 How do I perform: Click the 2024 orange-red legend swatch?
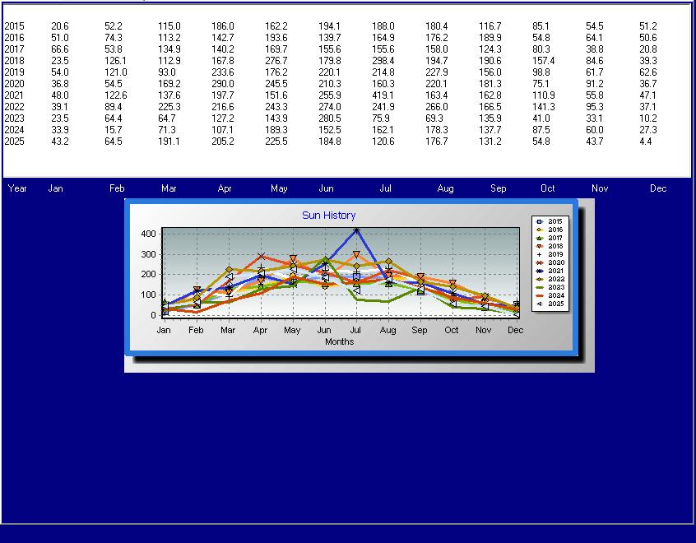click(539, 295)
